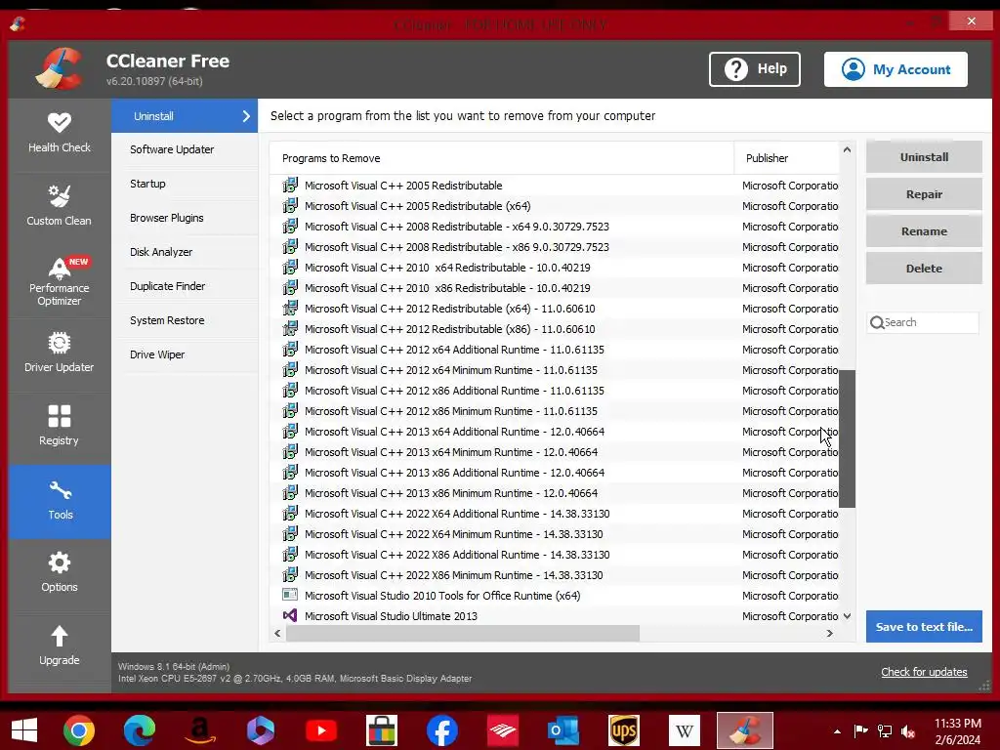Click the magnifier icon in Search box
This screenshot has width=1000, height=750.
(877, 322)
